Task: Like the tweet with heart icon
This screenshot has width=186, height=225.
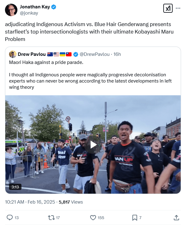Action: (x=93, y=218)
